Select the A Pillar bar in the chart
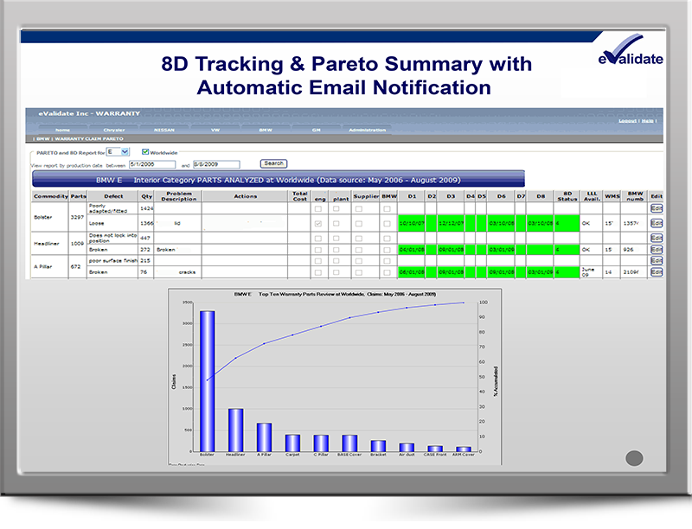This screenshot has width=692, height=529. (x=264, y=437)
